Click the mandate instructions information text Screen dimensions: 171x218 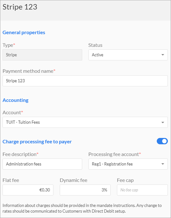click(x=82, y=208)
